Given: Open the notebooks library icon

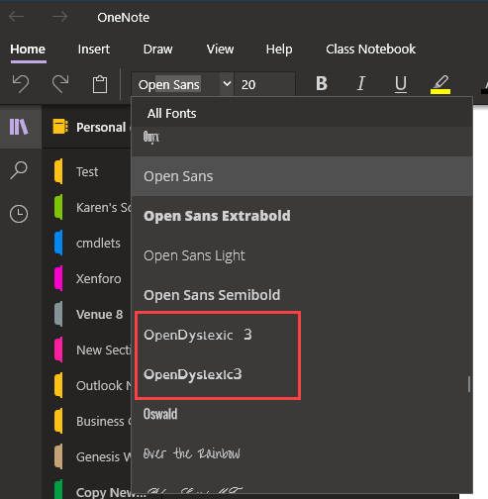Looking at the screenshot, I should pyautogui.click(x=19, y=127).
